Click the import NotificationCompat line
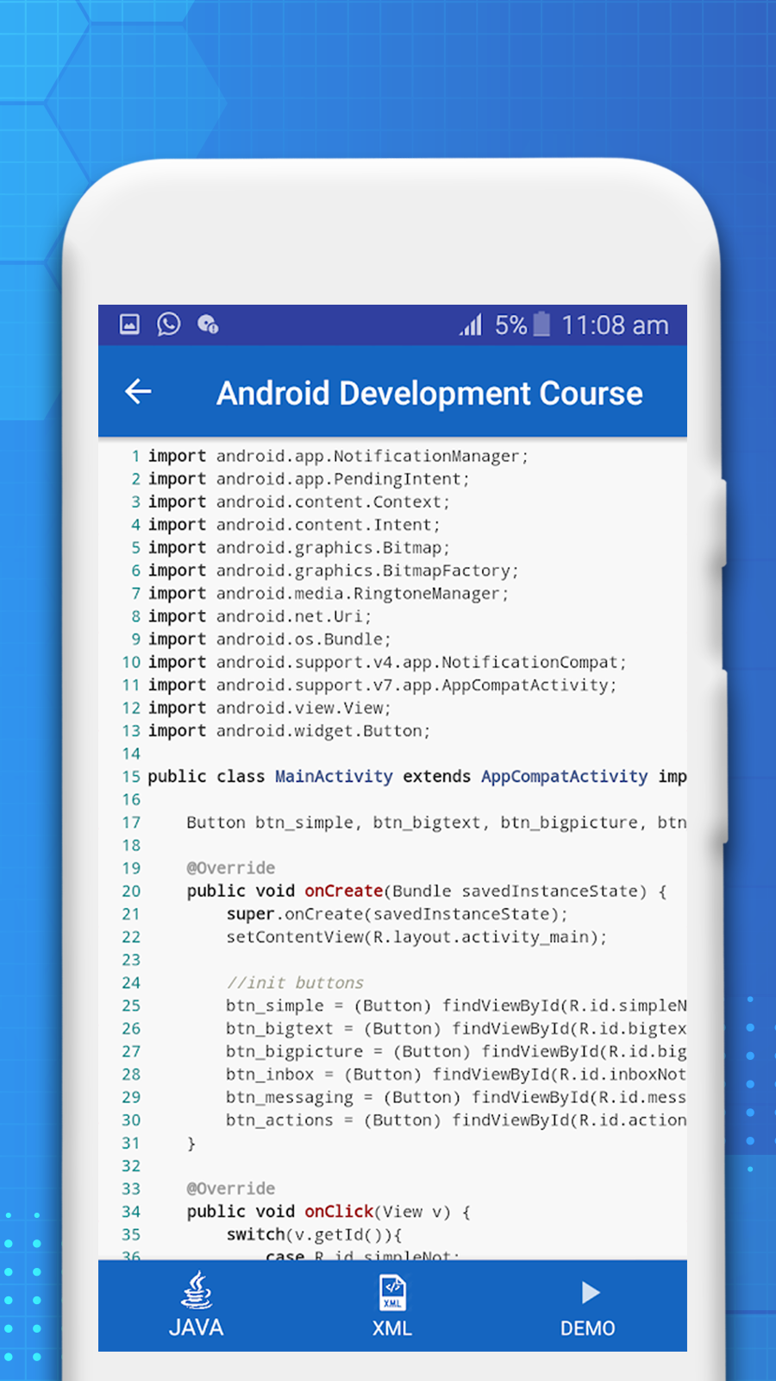 387,662
